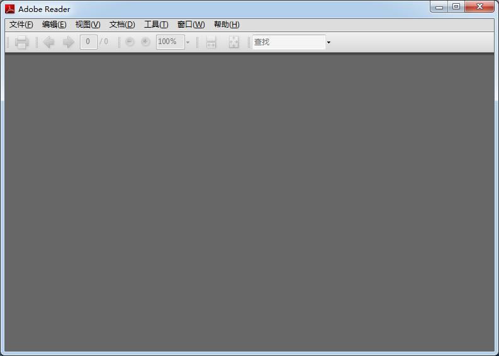Viewport: 499px width, 356px height.
Task: Minimize the Adobe Reader window
Action: coord(439,7)
